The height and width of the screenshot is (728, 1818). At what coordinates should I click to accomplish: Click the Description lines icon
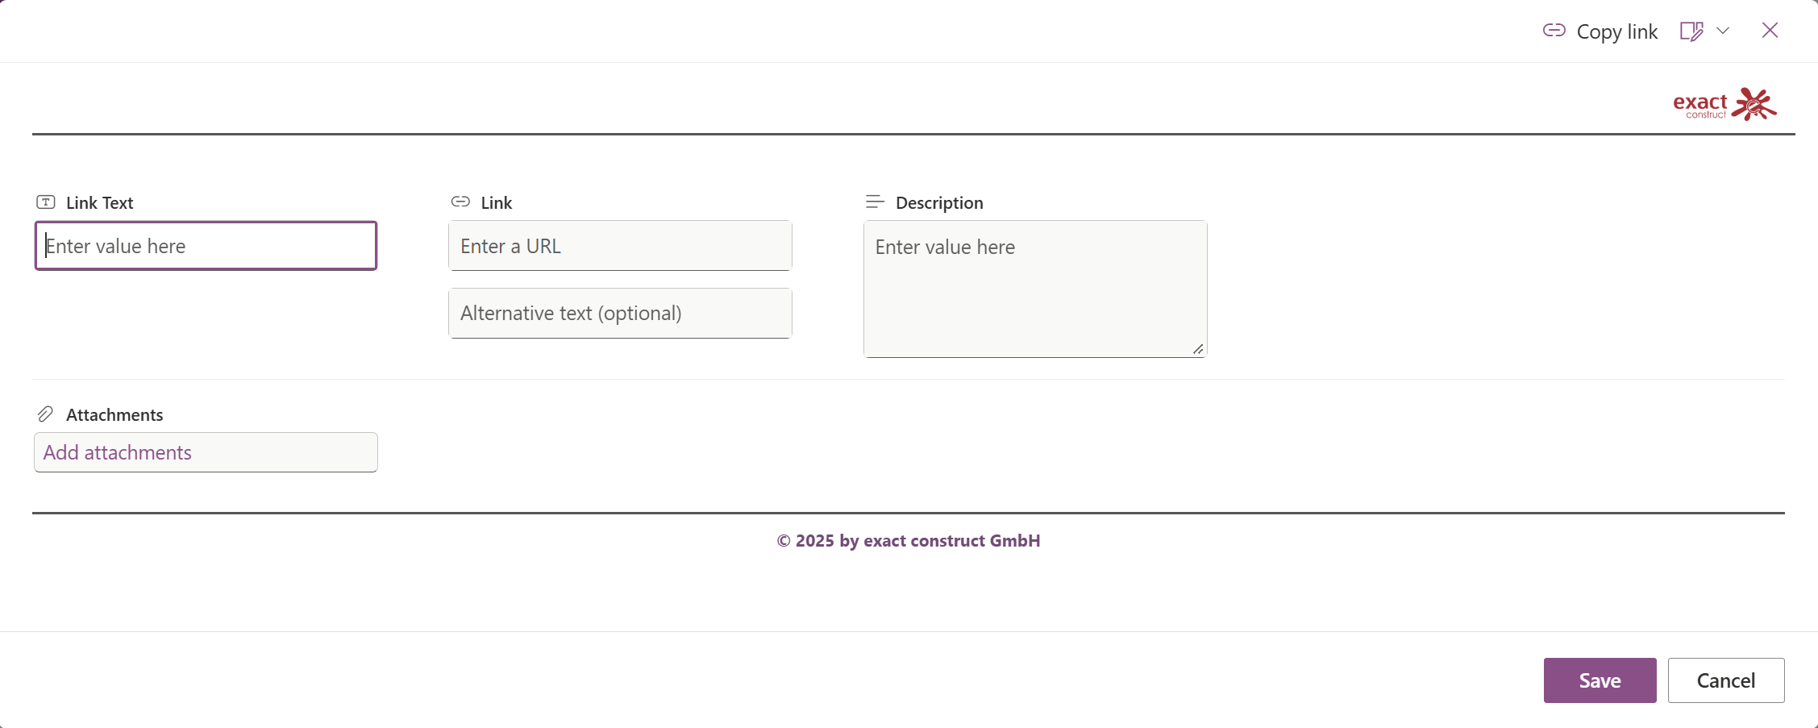(x=875, y=202)
